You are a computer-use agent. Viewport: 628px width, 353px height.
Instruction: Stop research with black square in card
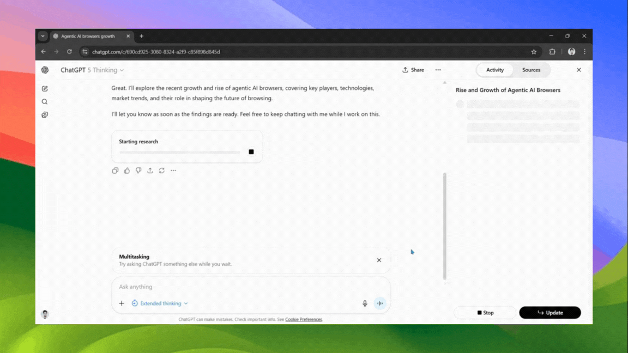tap(251, 151)
